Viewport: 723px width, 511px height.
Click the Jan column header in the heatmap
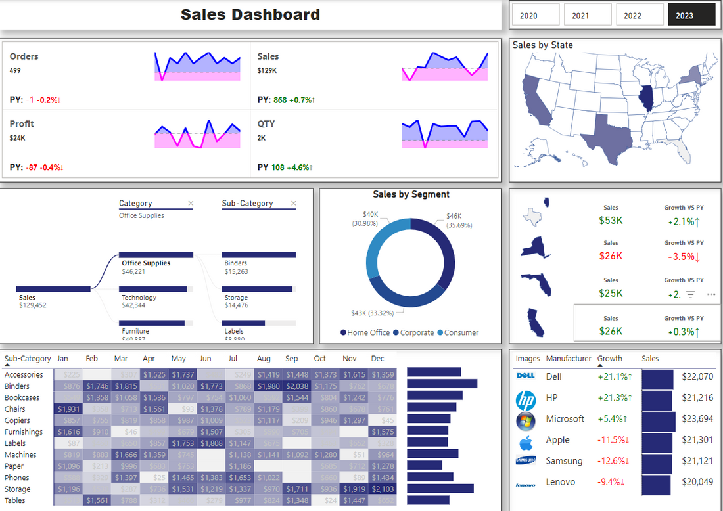click(x=62, y=359)
